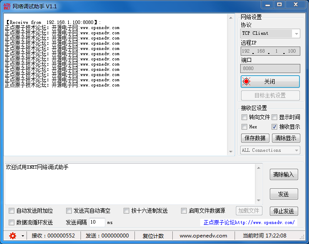Click the 接收：000000552 counter
The width and height of the screenshot is (309, 244).
point(53,236)
